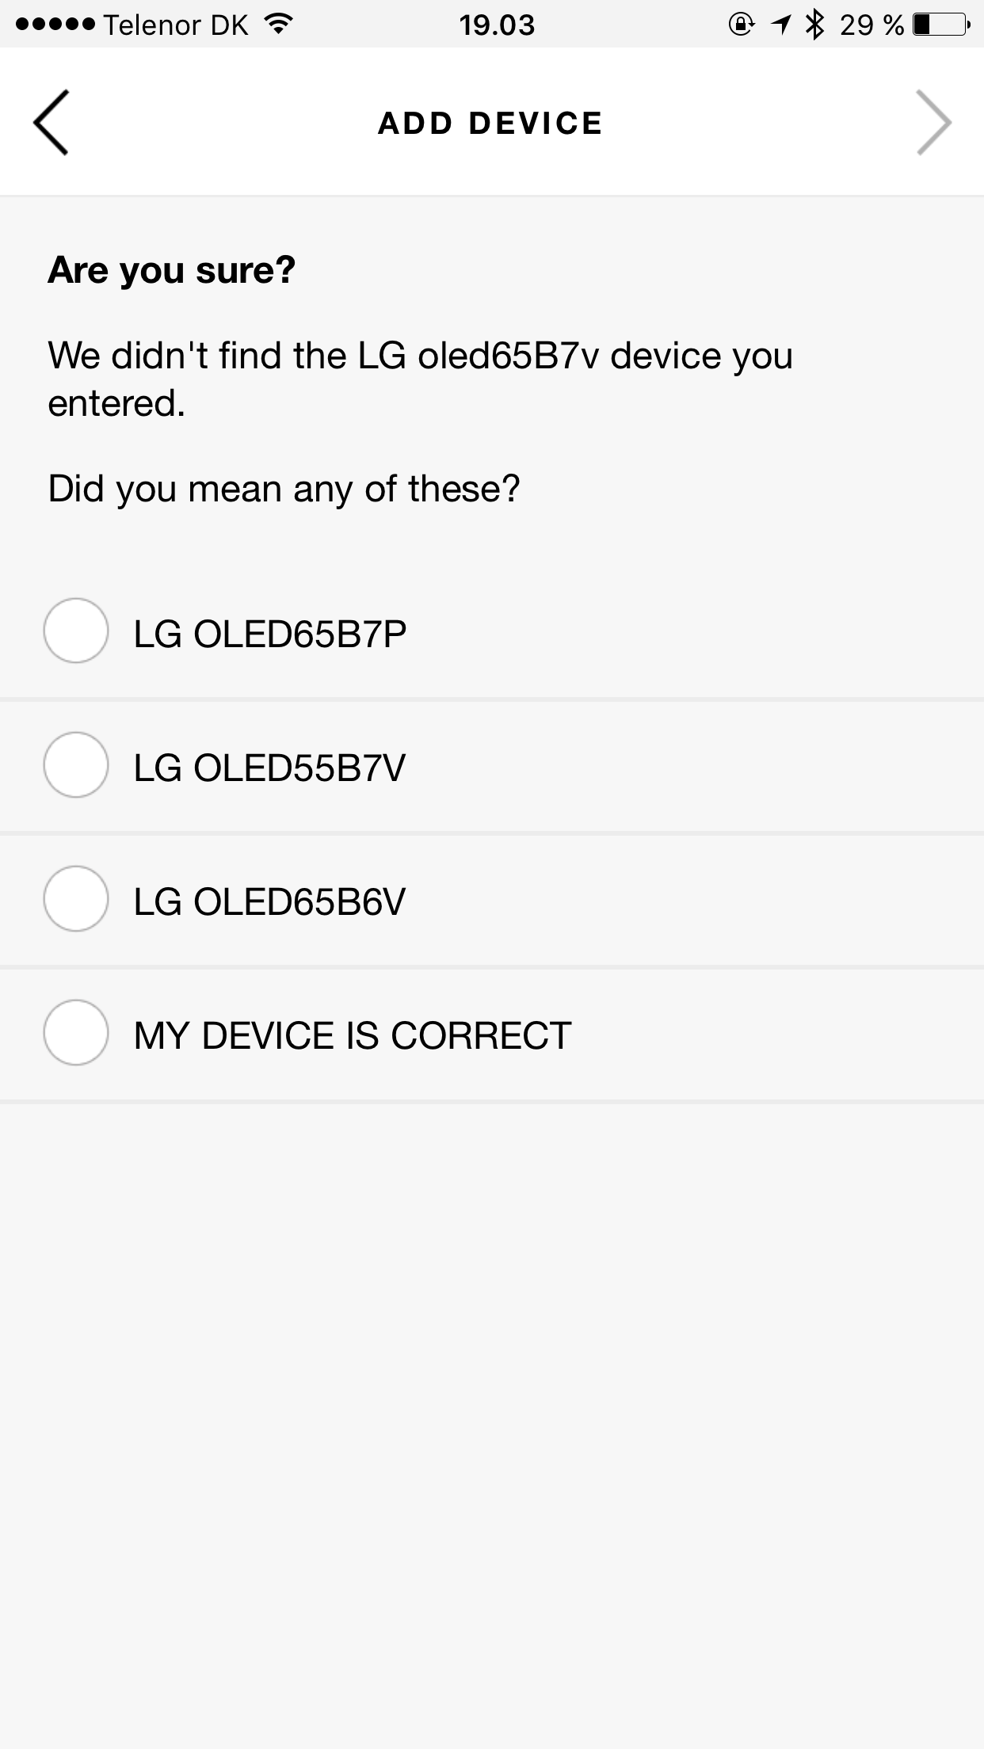Tap the LG OLED65B6V label text

point(269,901)
